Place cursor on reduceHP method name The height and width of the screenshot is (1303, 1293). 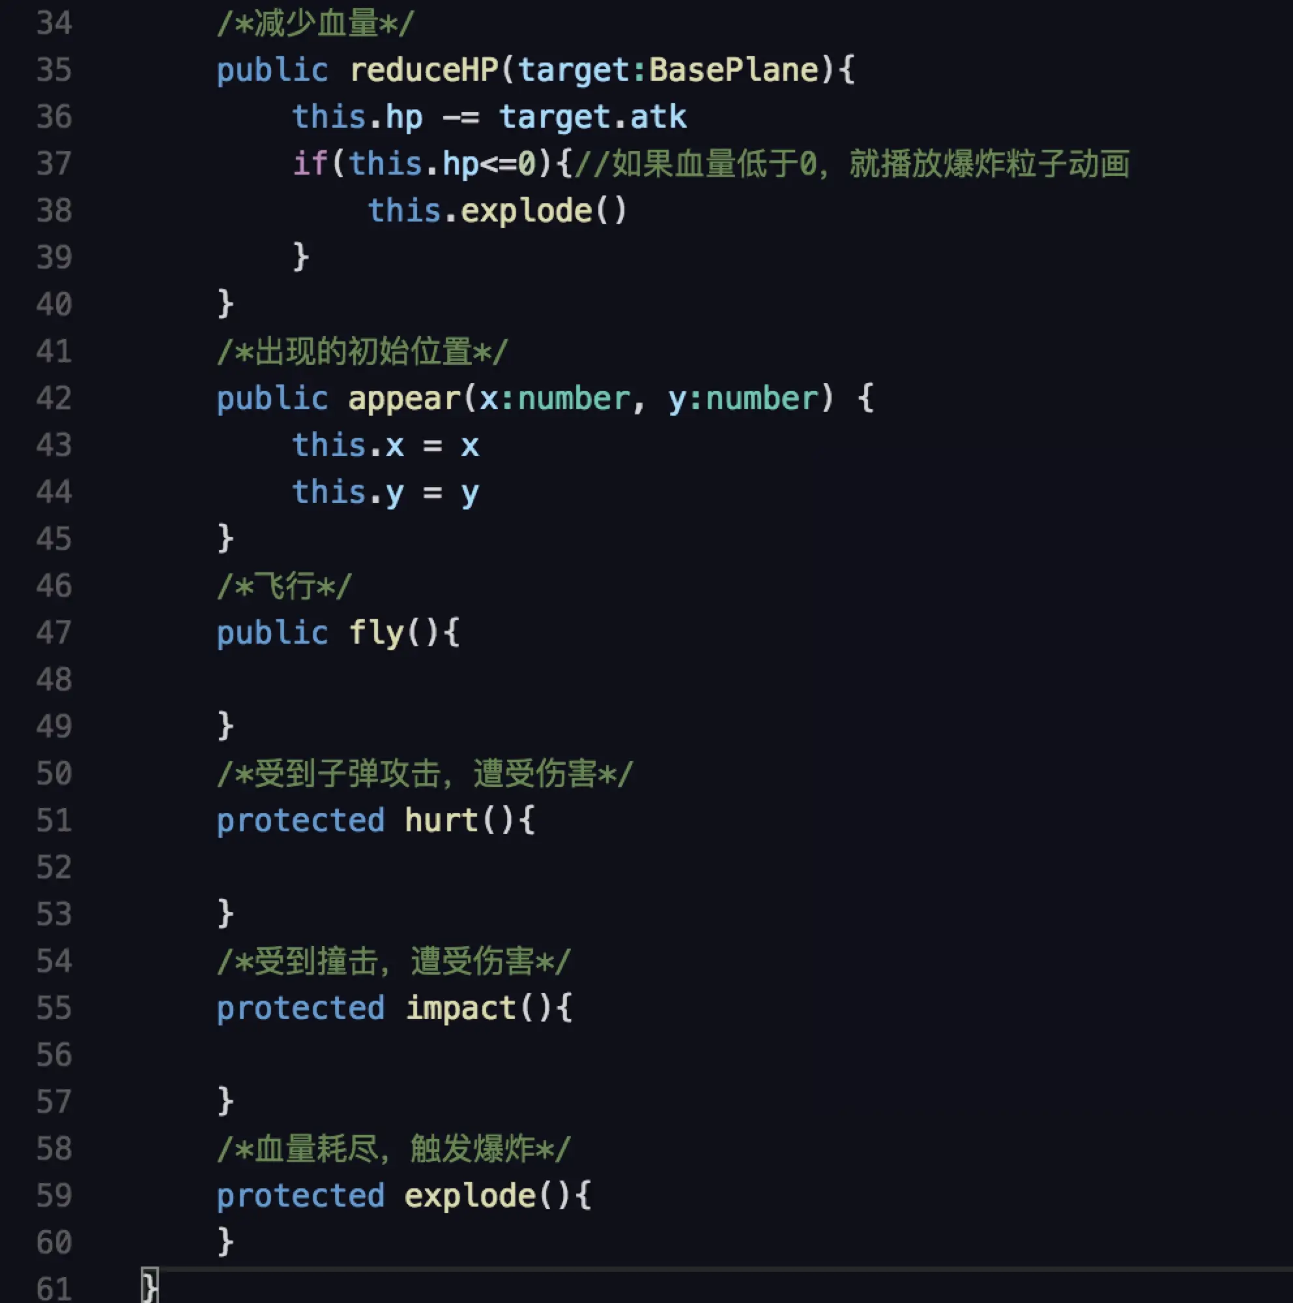[424, 70]
